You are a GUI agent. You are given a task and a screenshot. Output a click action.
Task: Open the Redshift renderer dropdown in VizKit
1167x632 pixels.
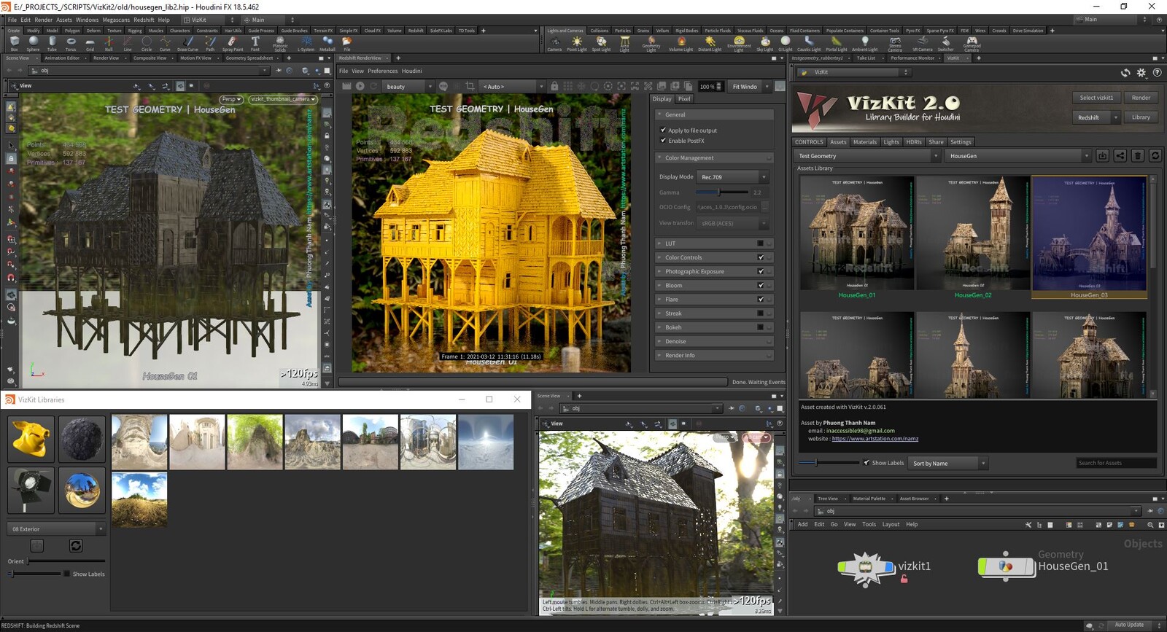tap(1096, 117)
